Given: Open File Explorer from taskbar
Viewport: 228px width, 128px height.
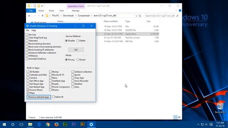Looking at the screenshot, I should point(30,124).
